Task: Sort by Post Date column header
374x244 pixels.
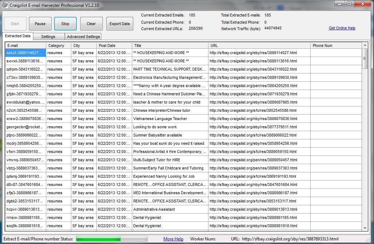Action: 114,45
